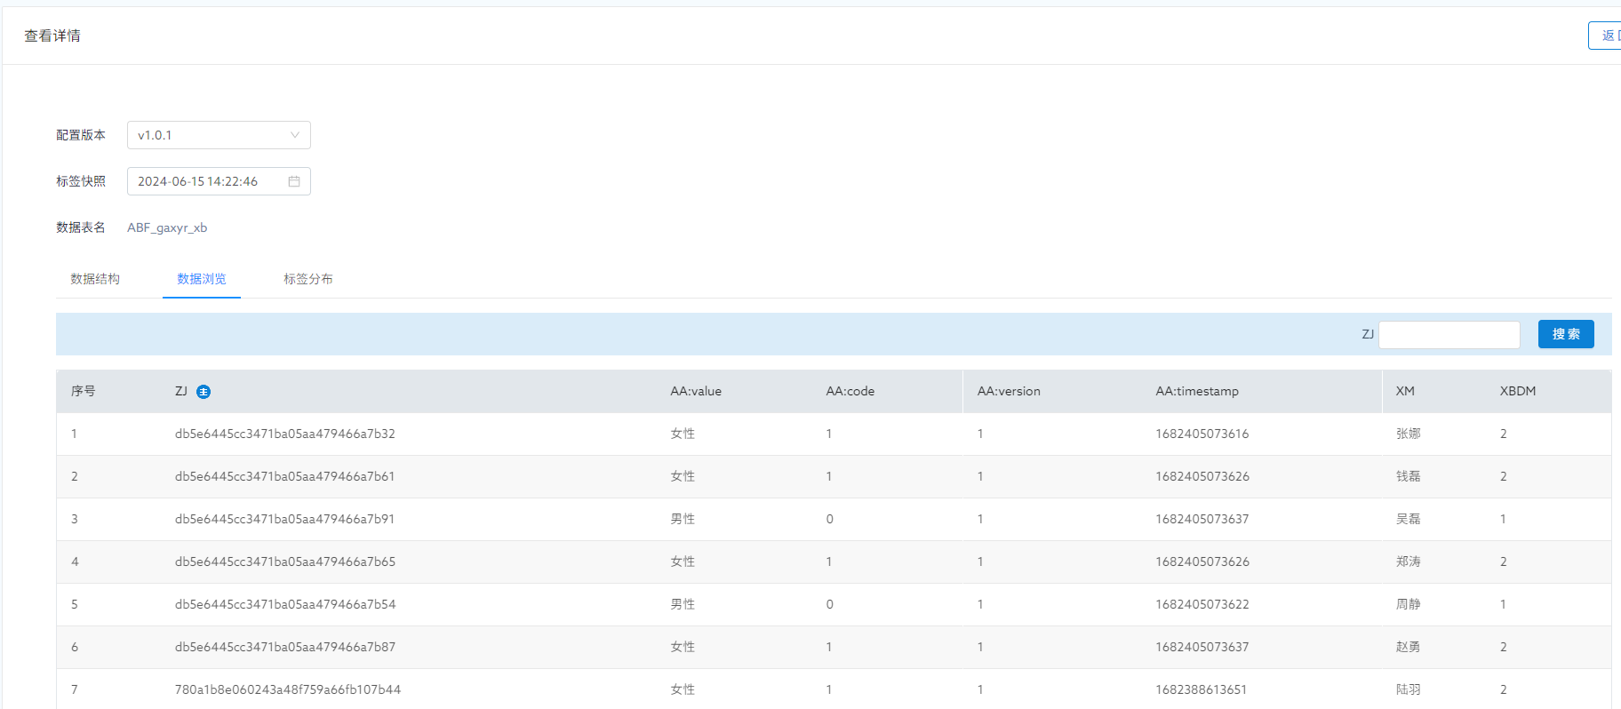Click 女性 value in row 1
This screenshot has height=709, width=1621.
pyautogui.click(x=683, y=434)
